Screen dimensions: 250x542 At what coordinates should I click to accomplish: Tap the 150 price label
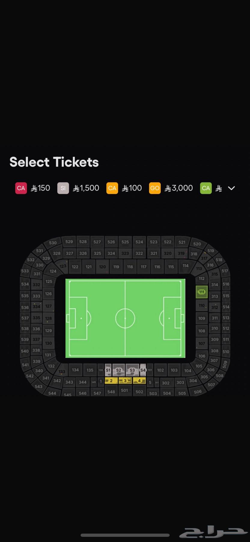pos(41,188)
